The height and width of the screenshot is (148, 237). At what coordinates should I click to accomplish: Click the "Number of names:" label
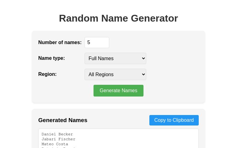point(60,43)
